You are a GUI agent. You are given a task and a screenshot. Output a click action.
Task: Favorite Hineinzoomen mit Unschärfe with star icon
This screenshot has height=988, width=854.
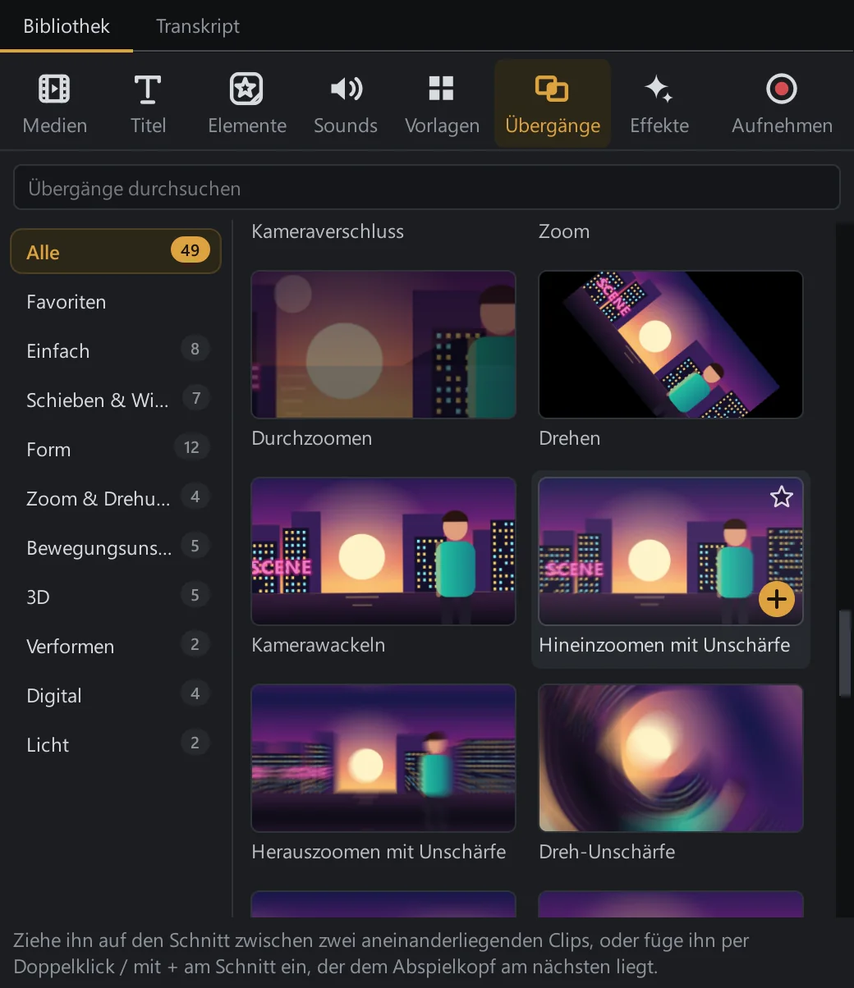pos(781,496)
